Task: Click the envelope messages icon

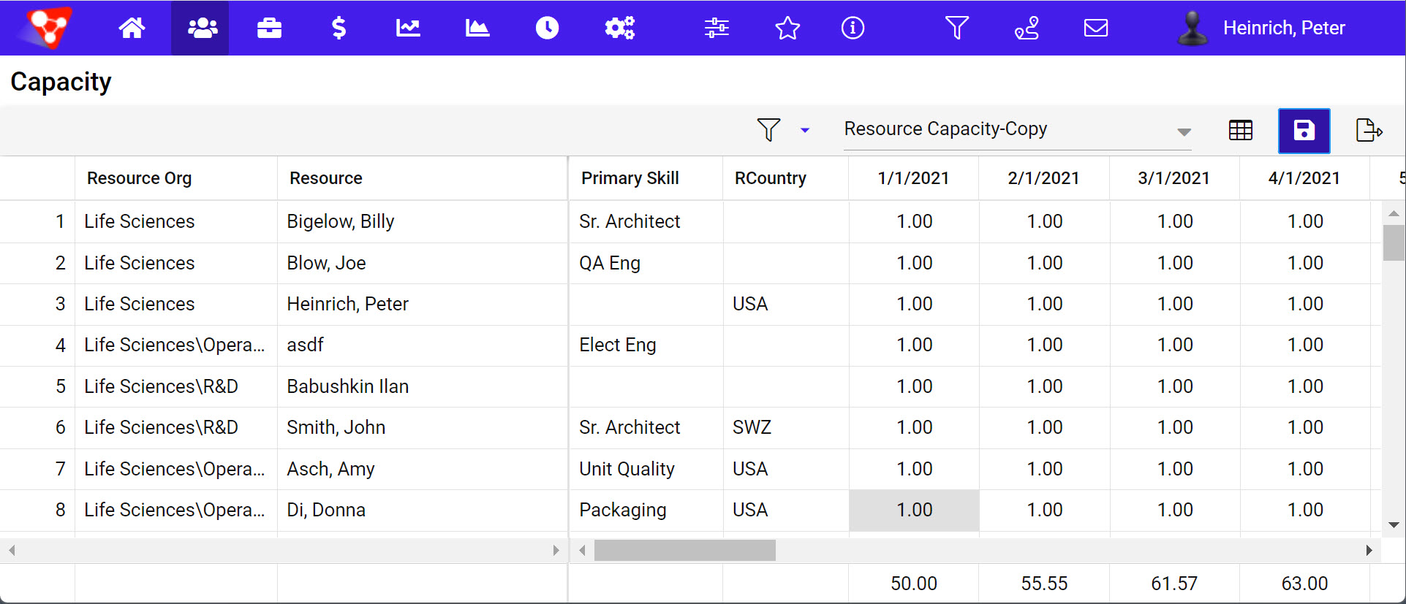Action: tap(1095, 28)
